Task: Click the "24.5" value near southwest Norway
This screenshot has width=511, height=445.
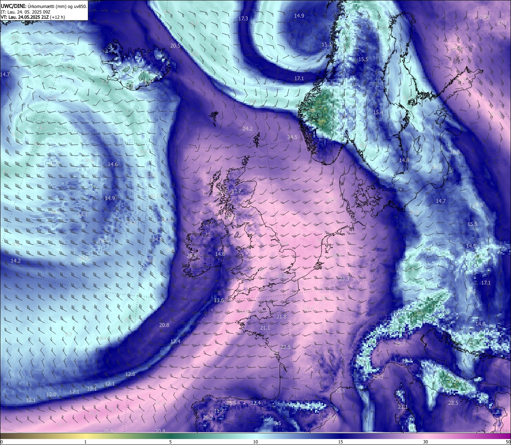Action: click(292, 137)
